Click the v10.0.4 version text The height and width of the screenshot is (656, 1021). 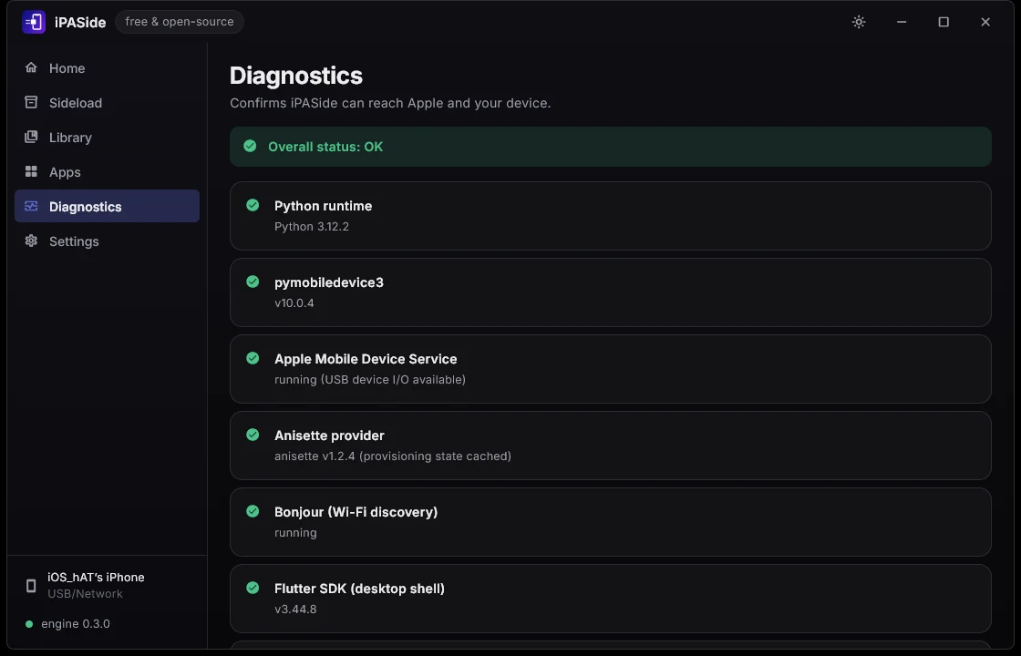coord(294,303)
